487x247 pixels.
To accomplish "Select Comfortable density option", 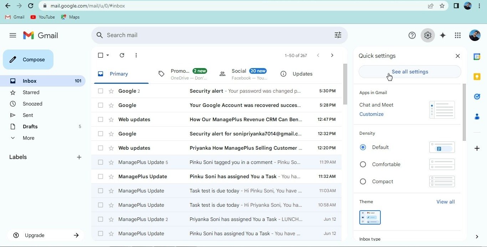I will pos(363,164).
